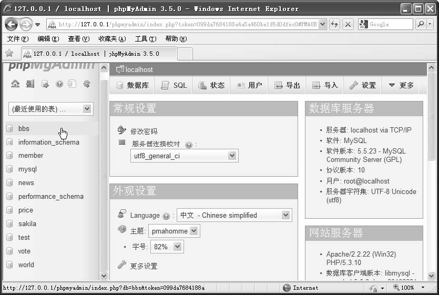This screenshot has width=439, height=295.
Task: Click the browser refresh icon
Action: (334, 24)
